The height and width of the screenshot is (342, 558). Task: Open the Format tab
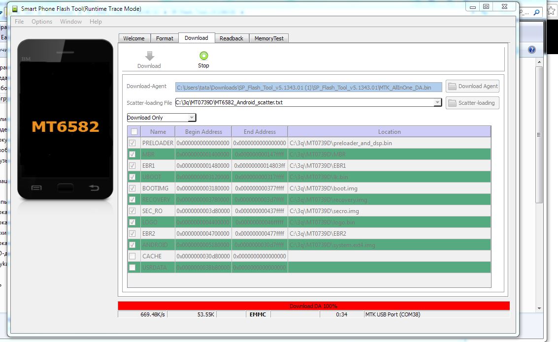(x=164, y=38)
